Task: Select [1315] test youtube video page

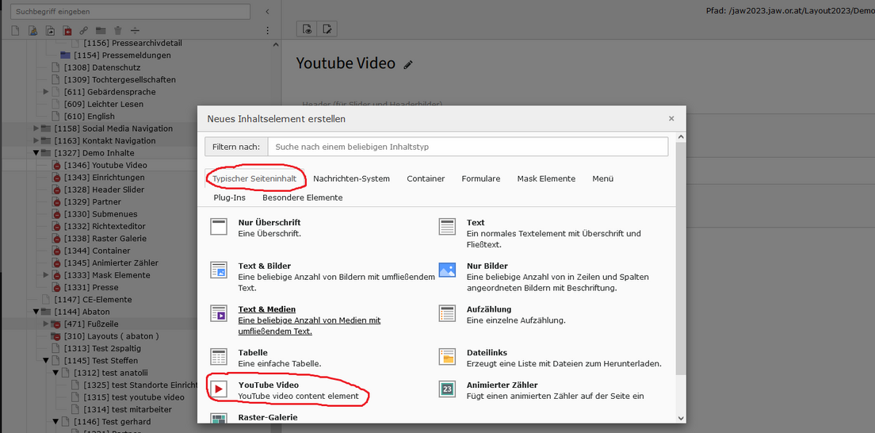Action: pyautogui.click(x=133, y=397)
